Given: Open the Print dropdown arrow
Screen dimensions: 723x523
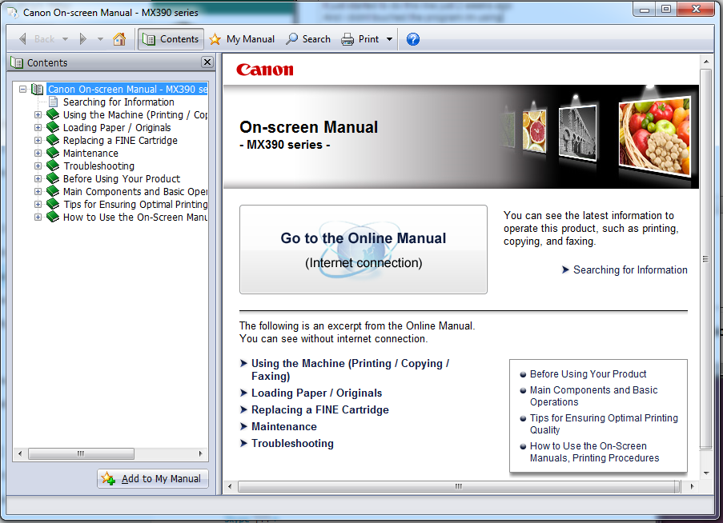Looking at the screenshot, I should tap(390, 39).
